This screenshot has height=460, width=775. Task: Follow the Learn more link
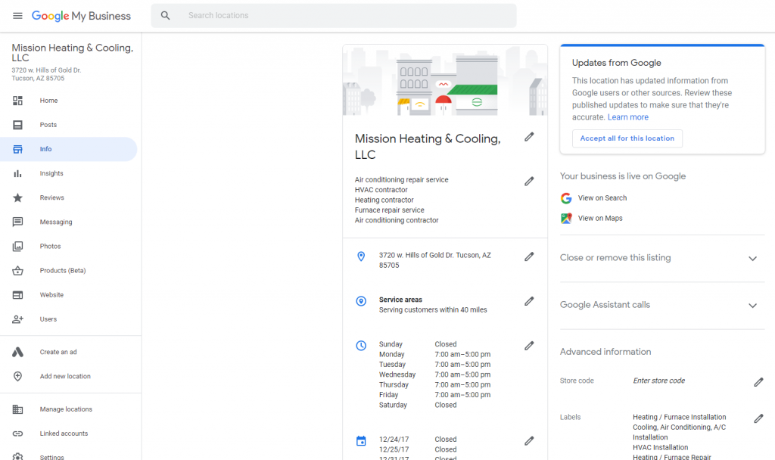(x=627, y=117)
